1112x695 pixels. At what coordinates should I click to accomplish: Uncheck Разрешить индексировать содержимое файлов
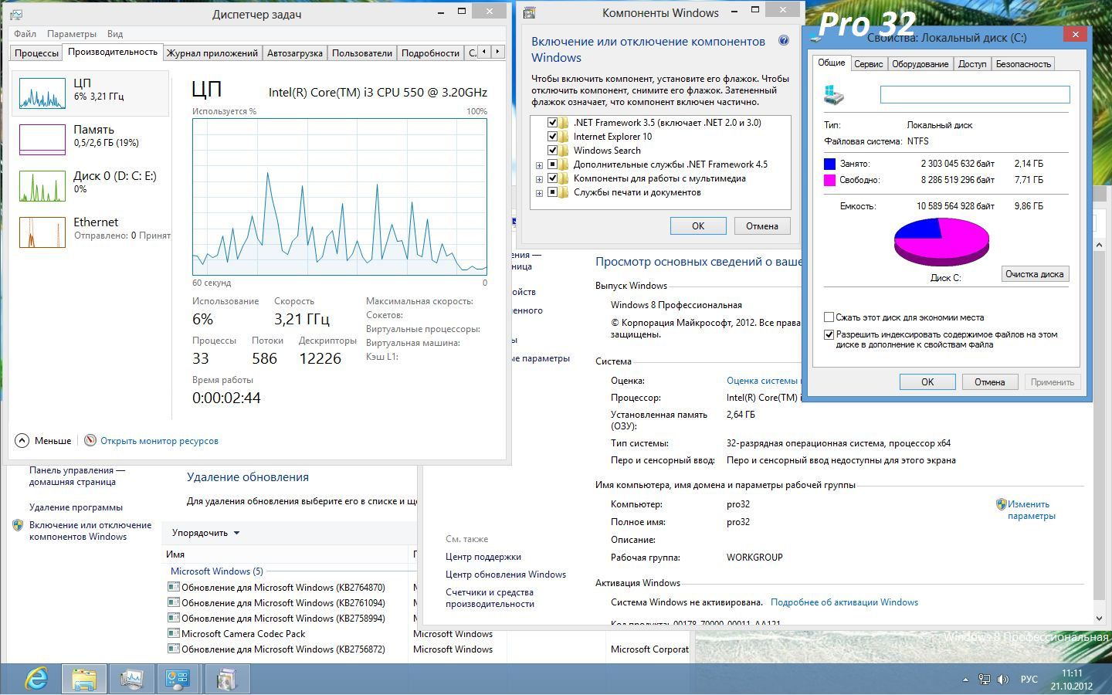pos(829,335)
